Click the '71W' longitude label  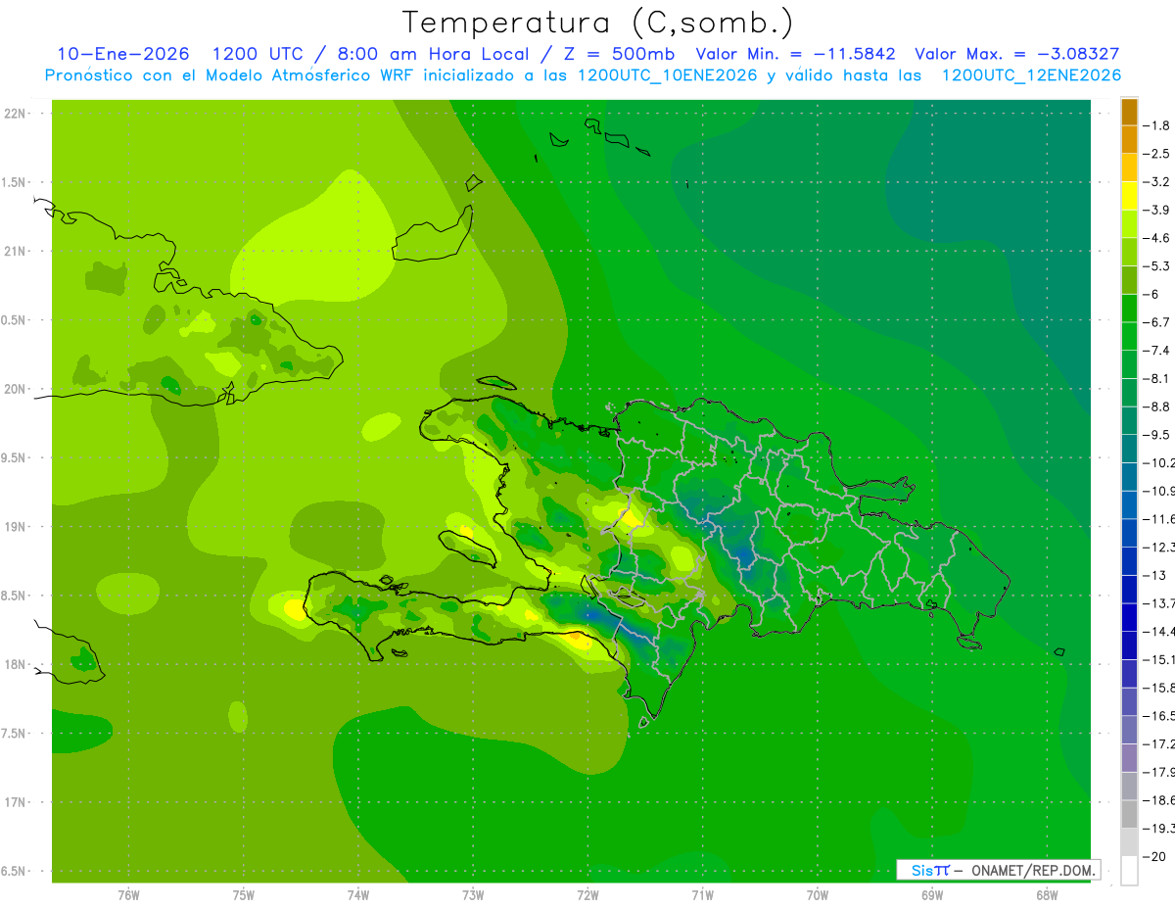[x=702, y=893]
